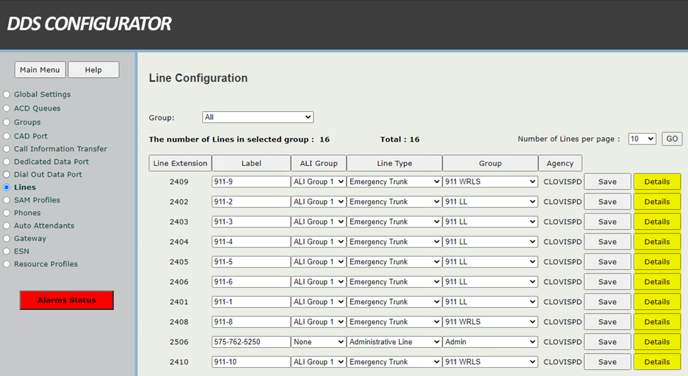Click the GO button

672,139
